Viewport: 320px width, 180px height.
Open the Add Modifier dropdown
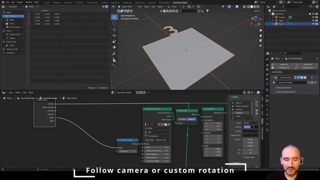(294, 72)
